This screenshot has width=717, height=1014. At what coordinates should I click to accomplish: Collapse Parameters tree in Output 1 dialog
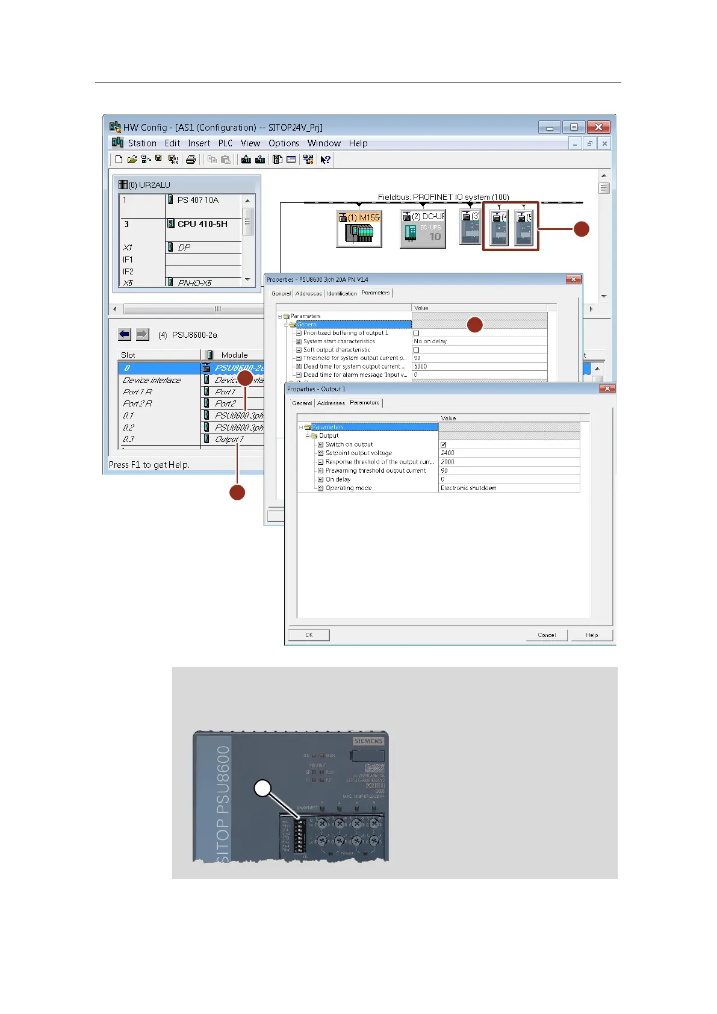click(301, 427)
